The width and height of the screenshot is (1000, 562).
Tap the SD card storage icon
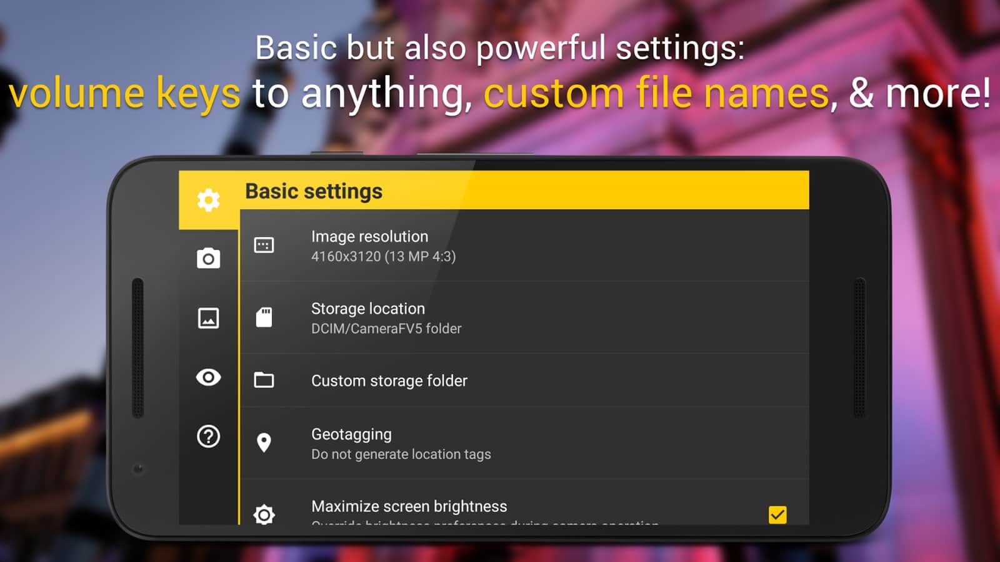(264, 317)
